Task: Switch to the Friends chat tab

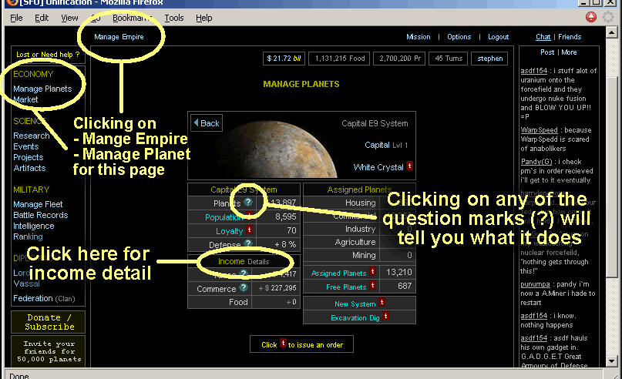Action: [570, 37]
